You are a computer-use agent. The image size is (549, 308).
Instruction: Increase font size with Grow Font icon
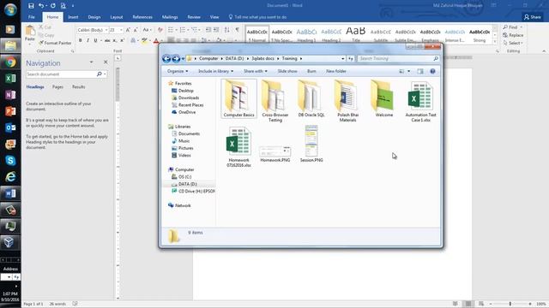click(x=128, y=30)
